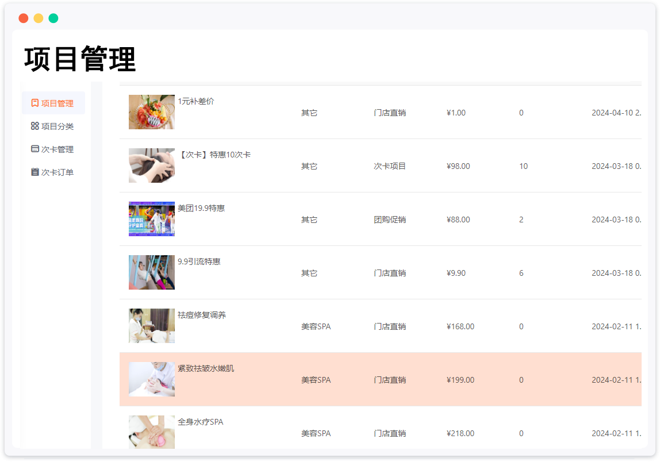This screenshot has height=462, width=660.
Task: Click the green window maximize dot
Action: point(53,18)
